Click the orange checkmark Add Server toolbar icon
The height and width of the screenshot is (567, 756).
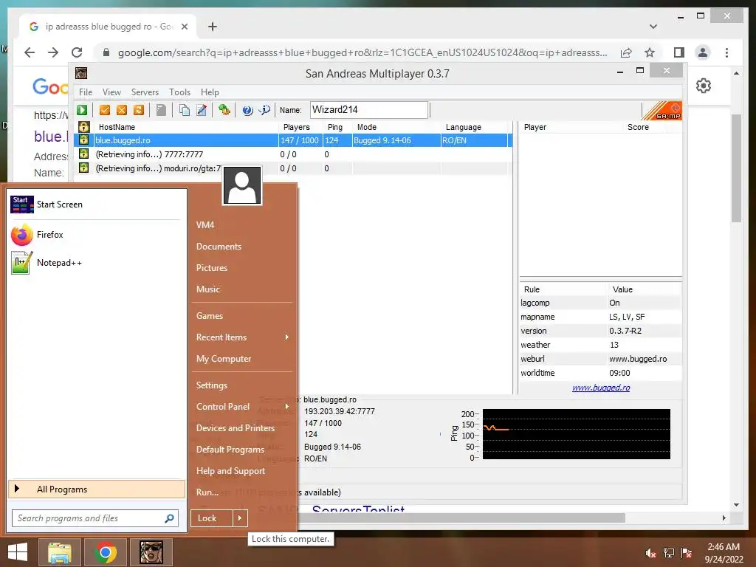[105, 110]
